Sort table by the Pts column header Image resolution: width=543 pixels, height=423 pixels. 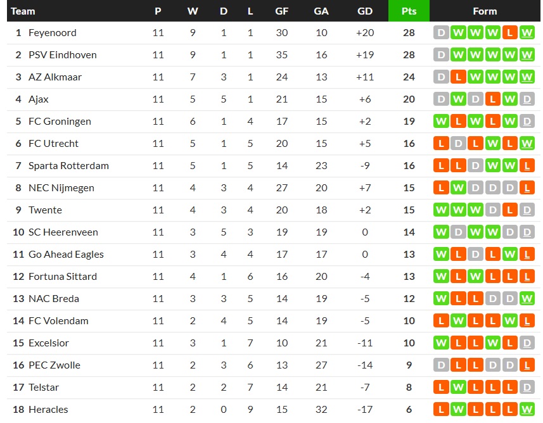[409, 11]
